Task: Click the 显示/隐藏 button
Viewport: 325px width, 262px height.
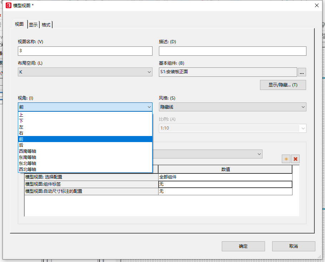Action: pyautogui.click(x=282, y=85)
